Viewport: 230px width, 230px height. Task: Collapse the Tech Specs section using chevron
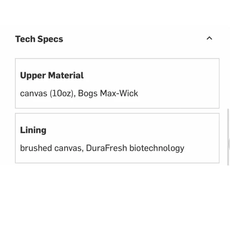tap(209, 38)
